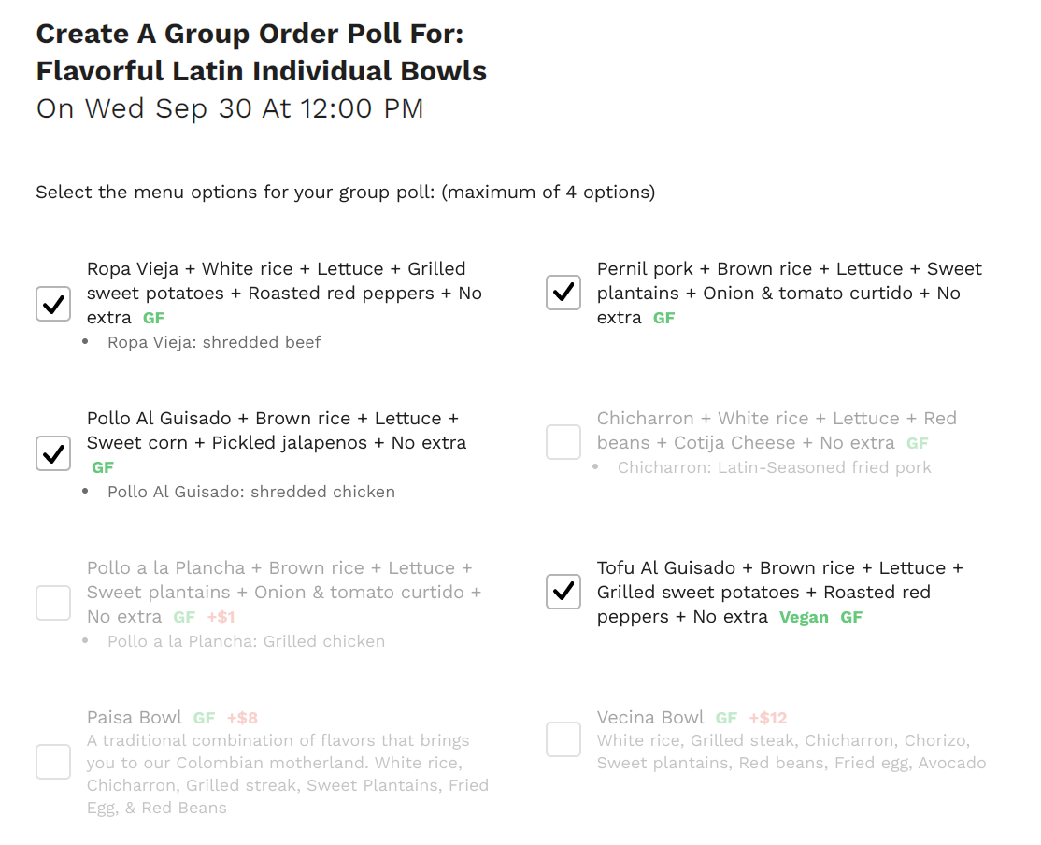Select the Paisa Bowl checkbox

[x=53, y=762]
